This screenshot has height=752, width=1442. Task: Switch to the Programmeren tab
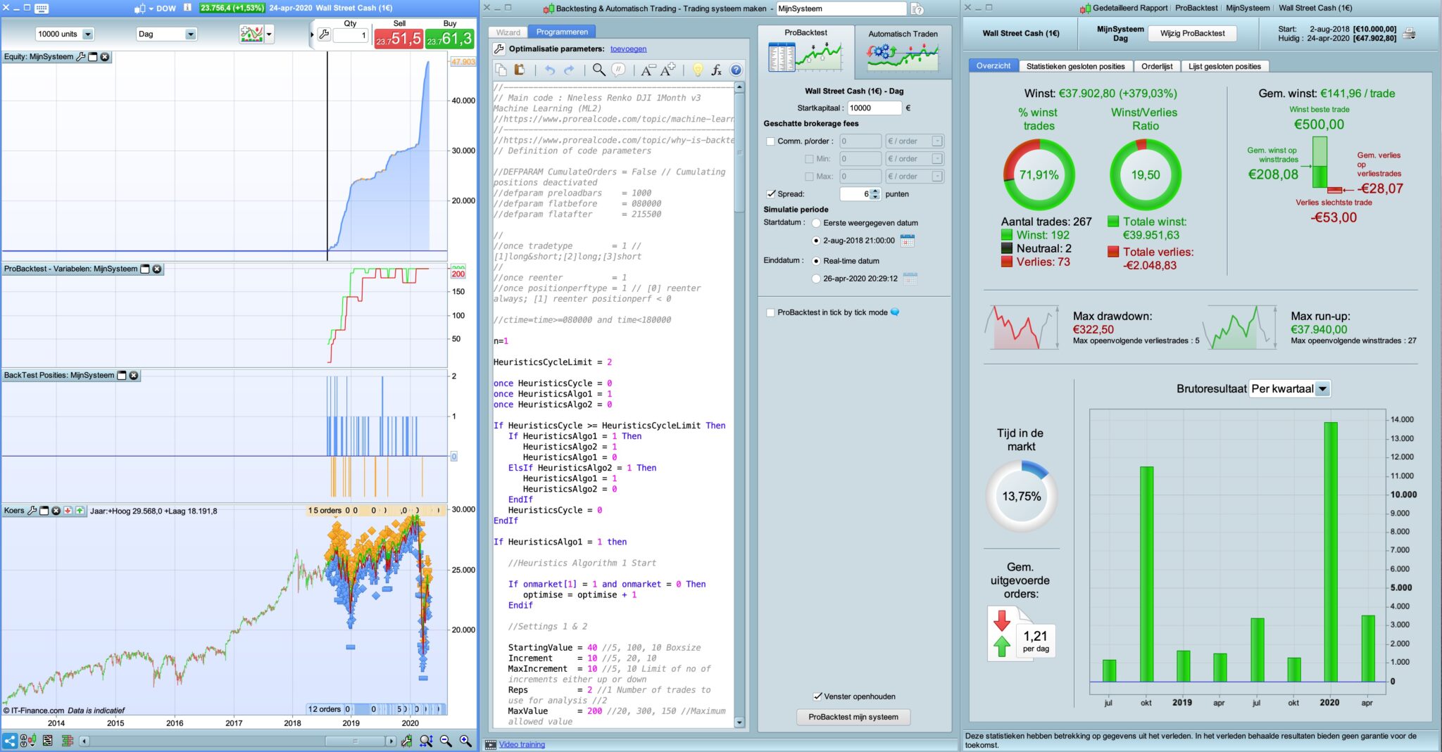click(562, 32)
